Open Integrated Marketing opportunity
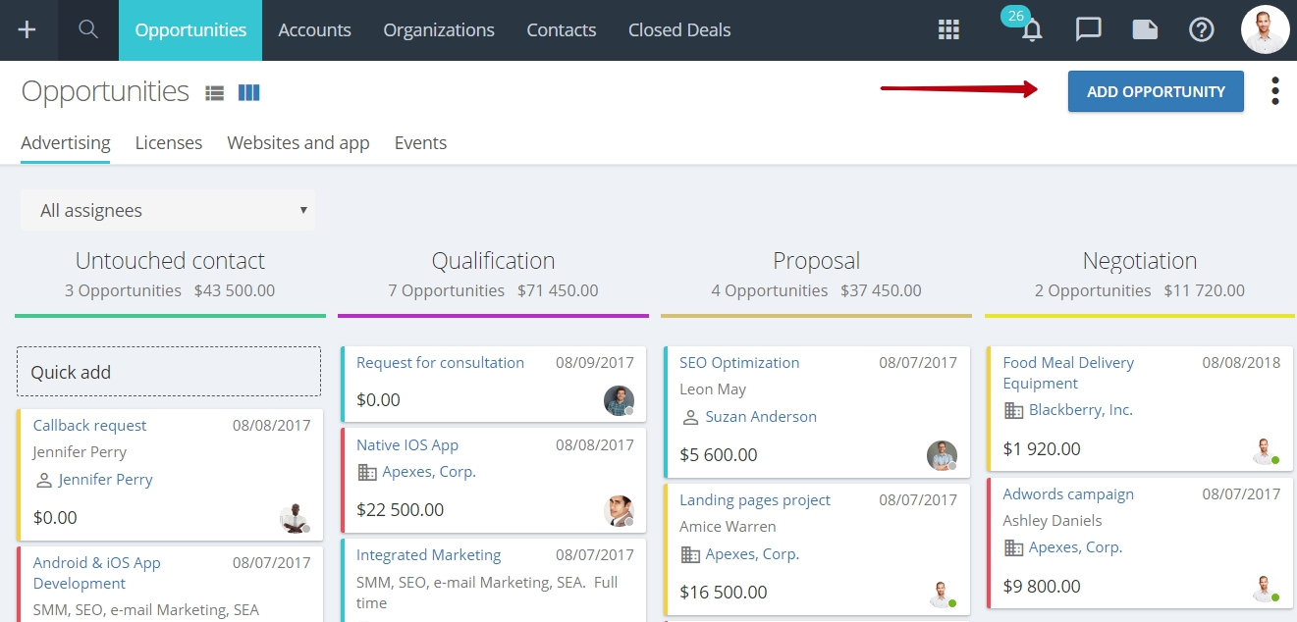This screenshot has height=622, width=1297. click(x=428, y=555)
